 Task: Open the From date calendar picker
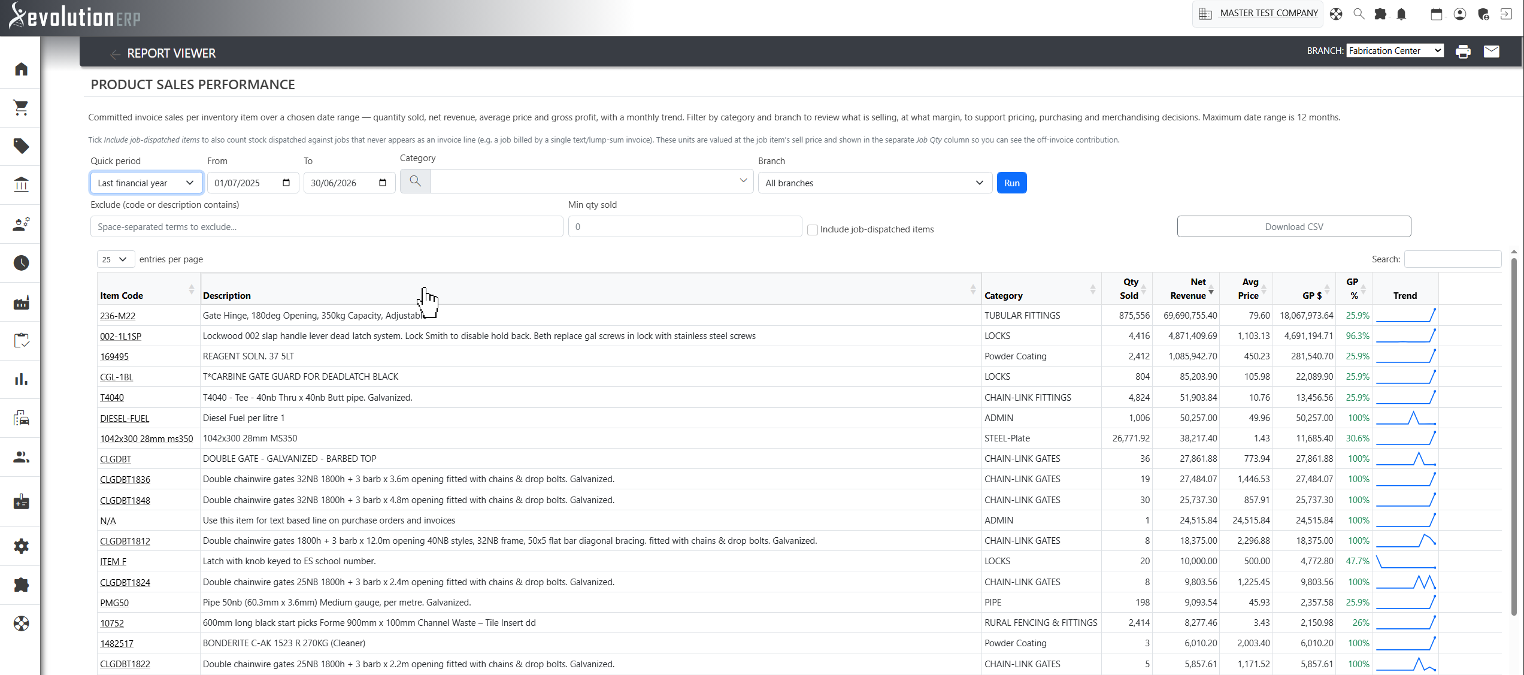click(x=286, y=183)
